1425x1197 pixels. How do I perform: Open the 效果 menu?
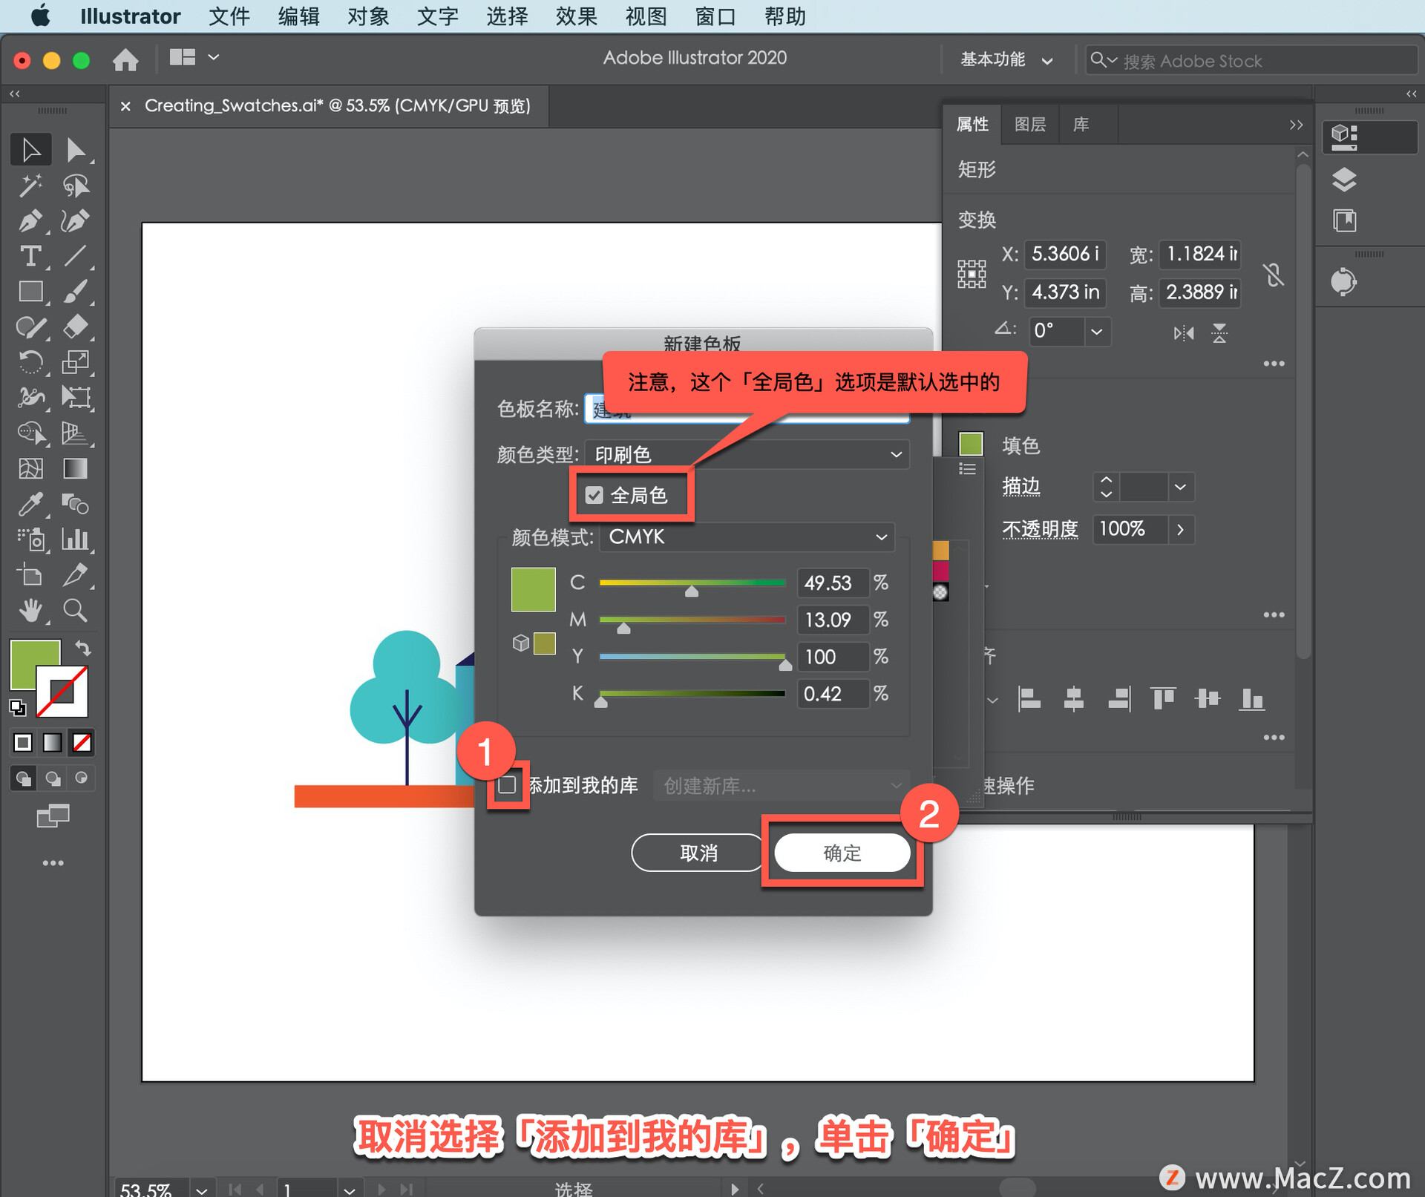(x=576, y=16)
